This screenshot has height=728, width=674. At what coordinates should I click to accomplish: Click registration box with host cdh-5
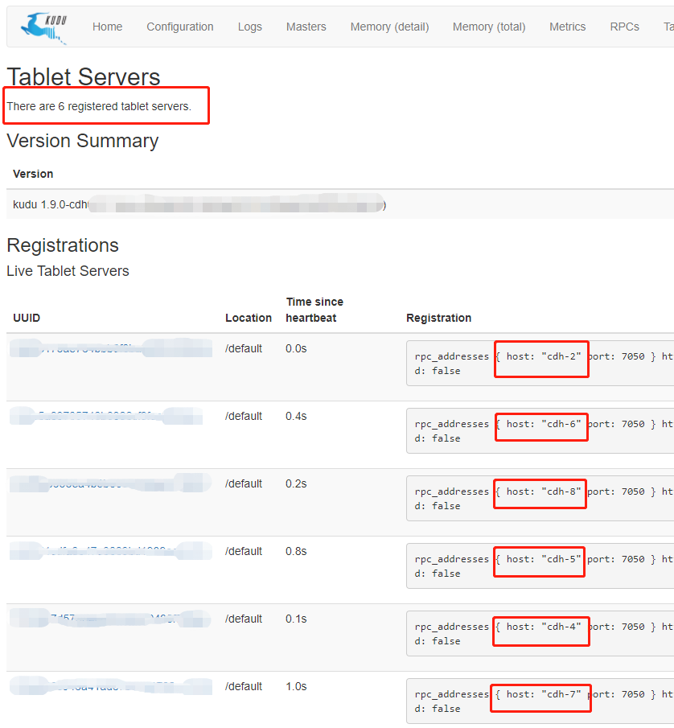(x=540, y=566)
